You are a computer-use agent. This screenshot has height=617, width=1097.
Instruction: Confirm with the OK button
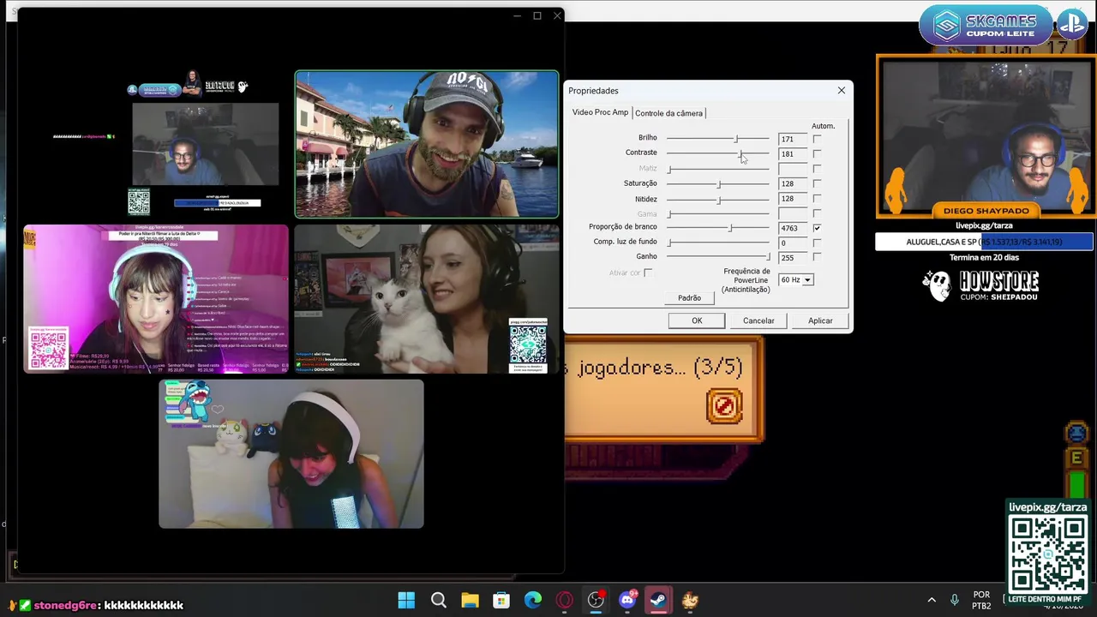[697, 320]
